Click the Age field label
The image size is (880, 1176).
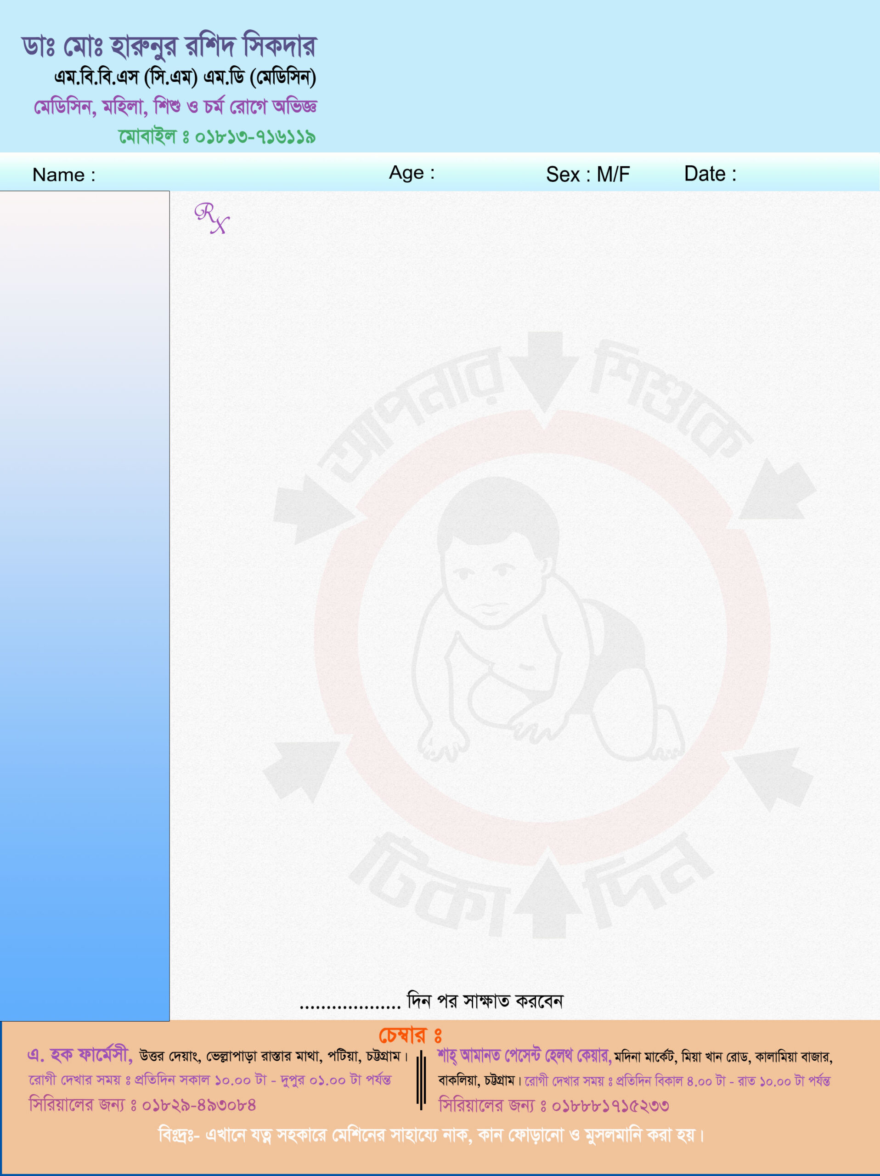412,173
